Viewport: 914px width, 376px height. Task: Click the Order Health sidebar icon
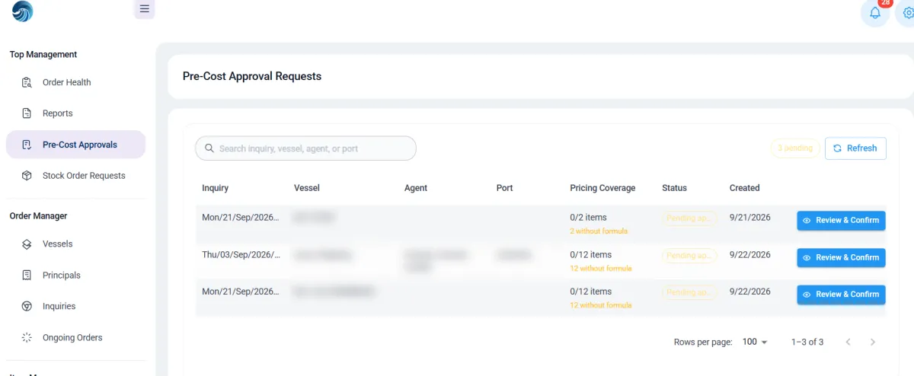click(27, 82)
